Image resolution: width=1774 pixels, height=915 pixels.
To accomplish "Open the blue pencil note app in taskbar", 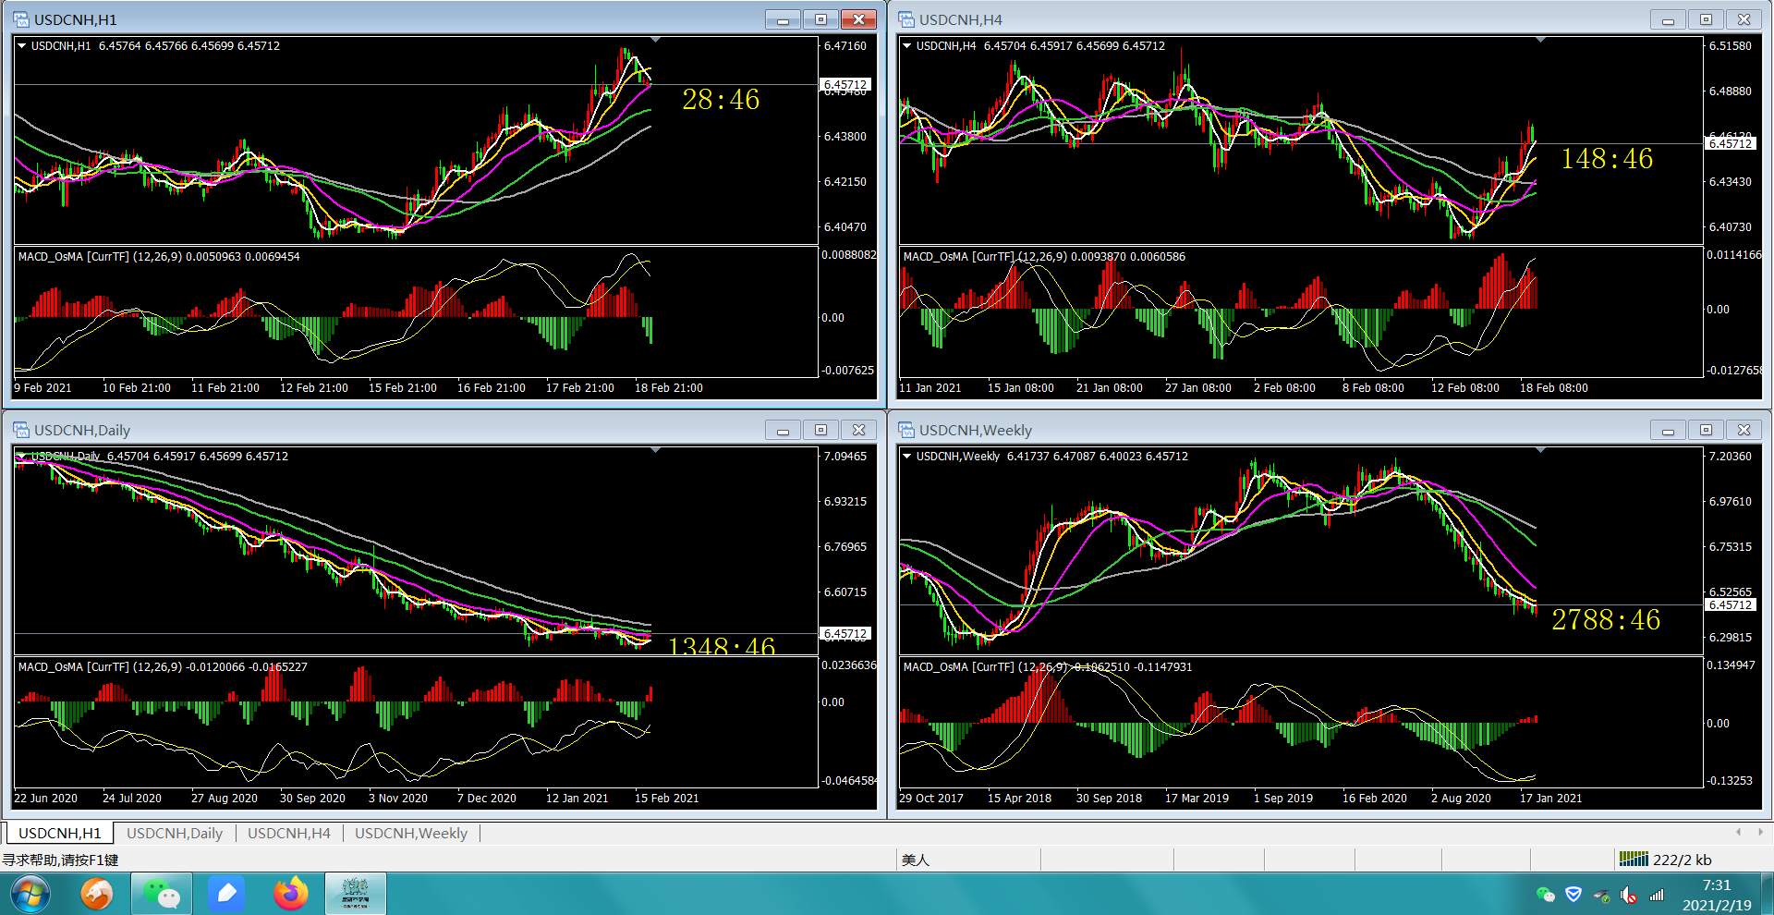I will 226,894.
